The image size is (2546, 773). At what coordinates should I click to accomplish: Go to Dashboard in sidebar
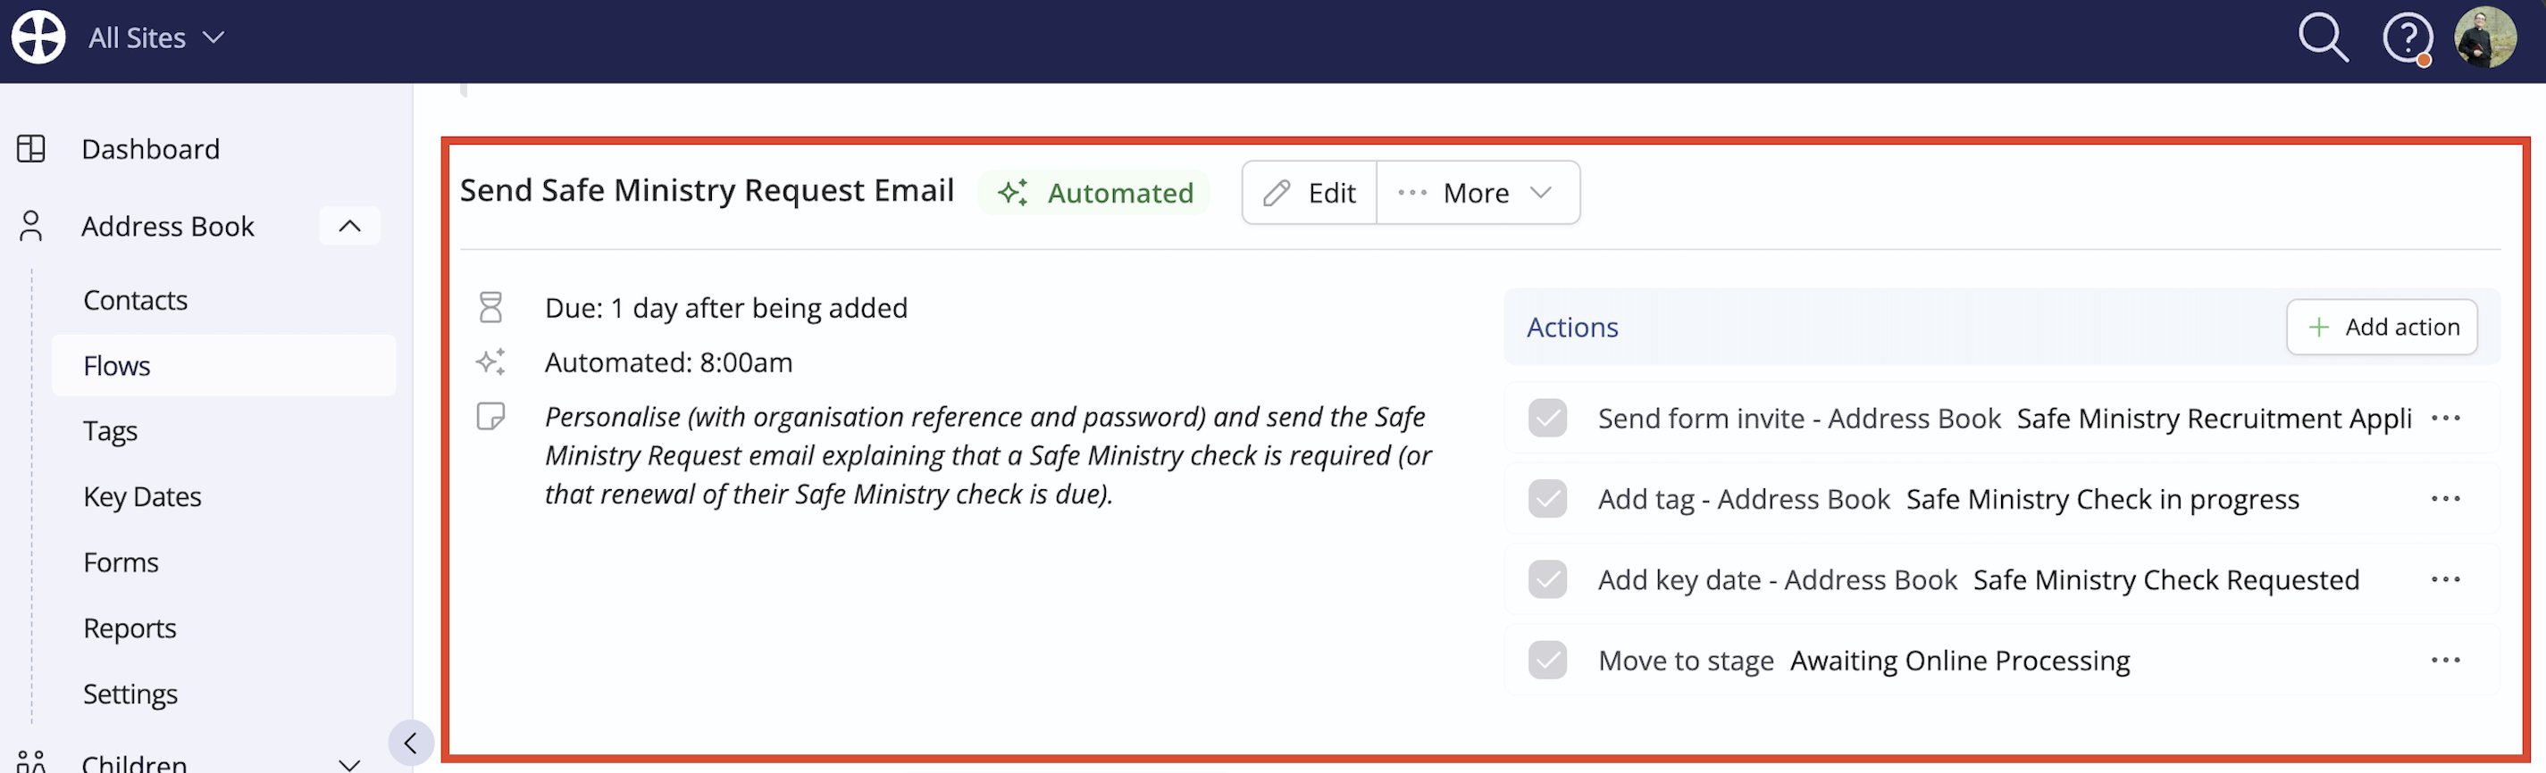coord(150,149)
